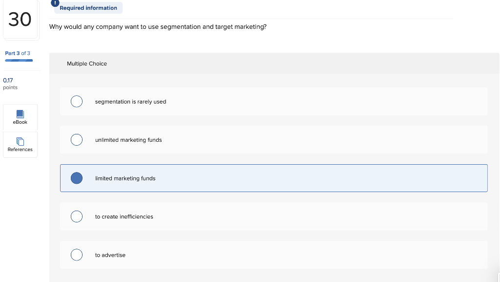Screen dimensions: 500x282
Task: Click the Multiple Choice header
Action: tap(87, 64)
